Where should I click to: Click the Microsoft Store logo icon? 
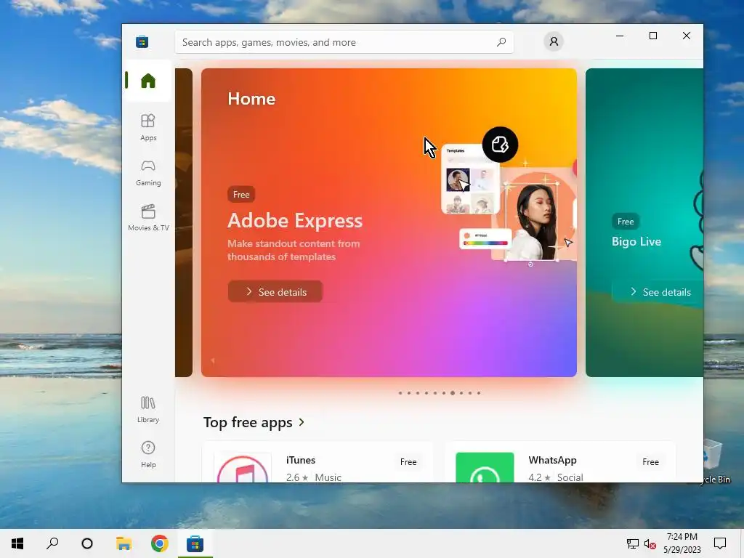click(142, 41)
